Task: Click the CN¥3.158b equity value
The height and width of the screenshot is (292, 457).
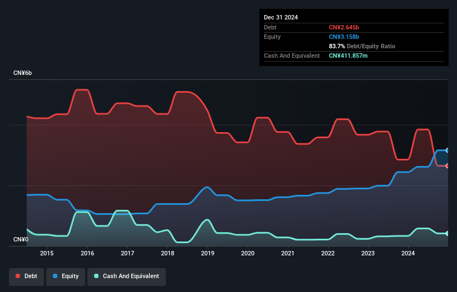Action: 344,37
